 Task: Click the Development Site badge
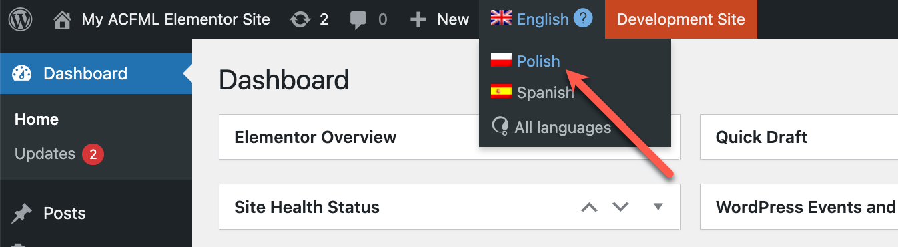681,19
